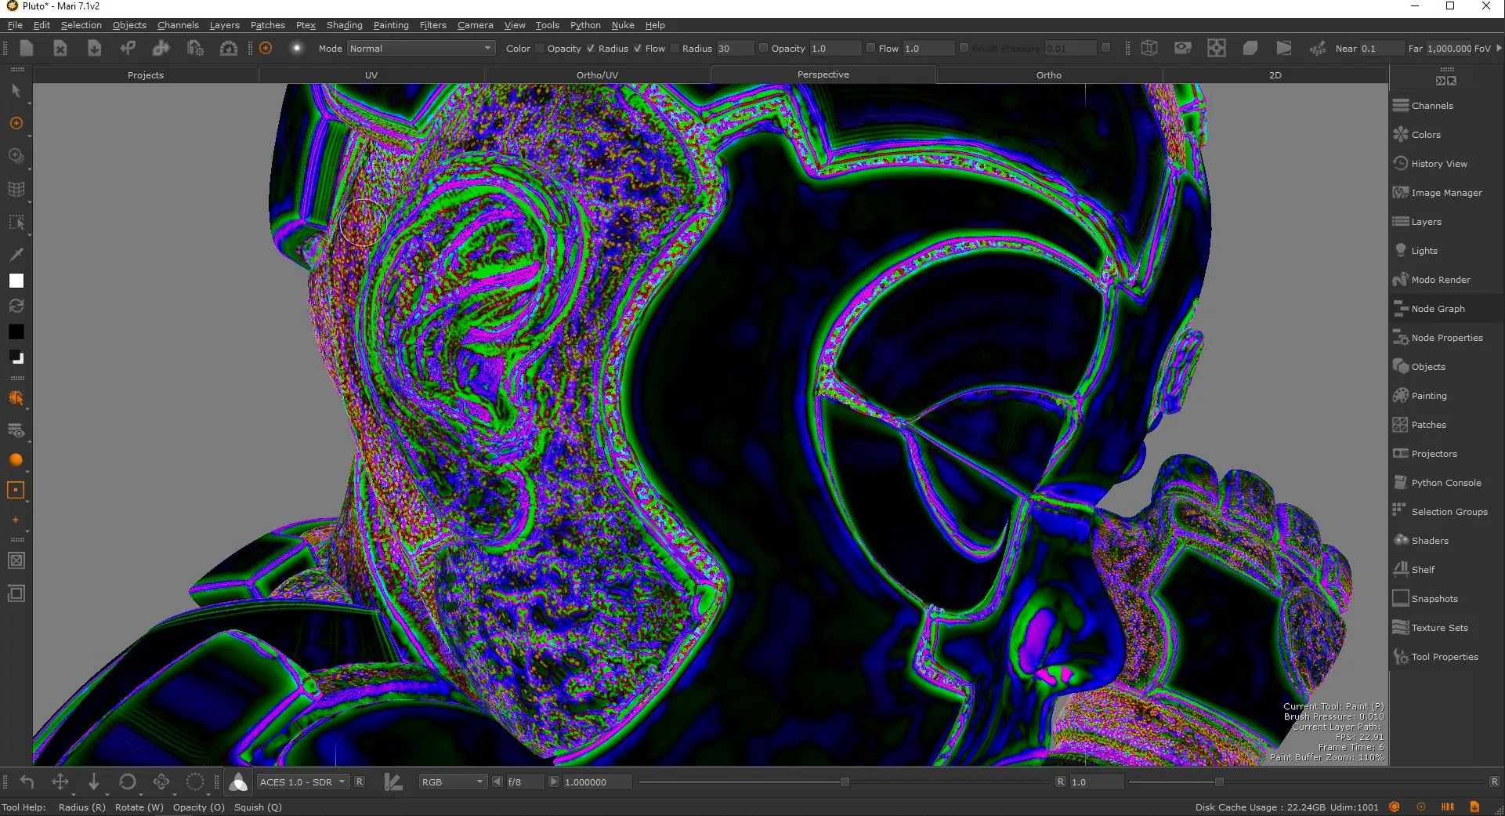Open the Tool Properties palette
The image size is (1505, 816).
click(x=1436, y=657)
